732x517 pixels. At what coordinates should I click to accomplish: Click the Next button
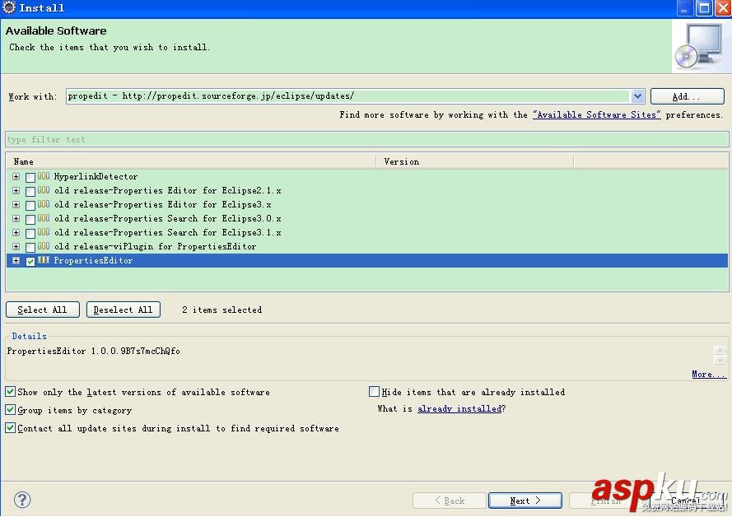click(525, 501)
